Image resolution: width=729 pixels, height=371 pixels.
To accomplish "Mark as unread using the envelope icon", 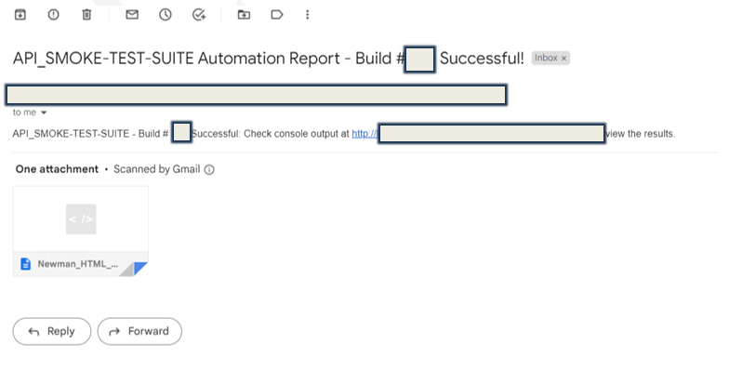I will coord(132,15).
